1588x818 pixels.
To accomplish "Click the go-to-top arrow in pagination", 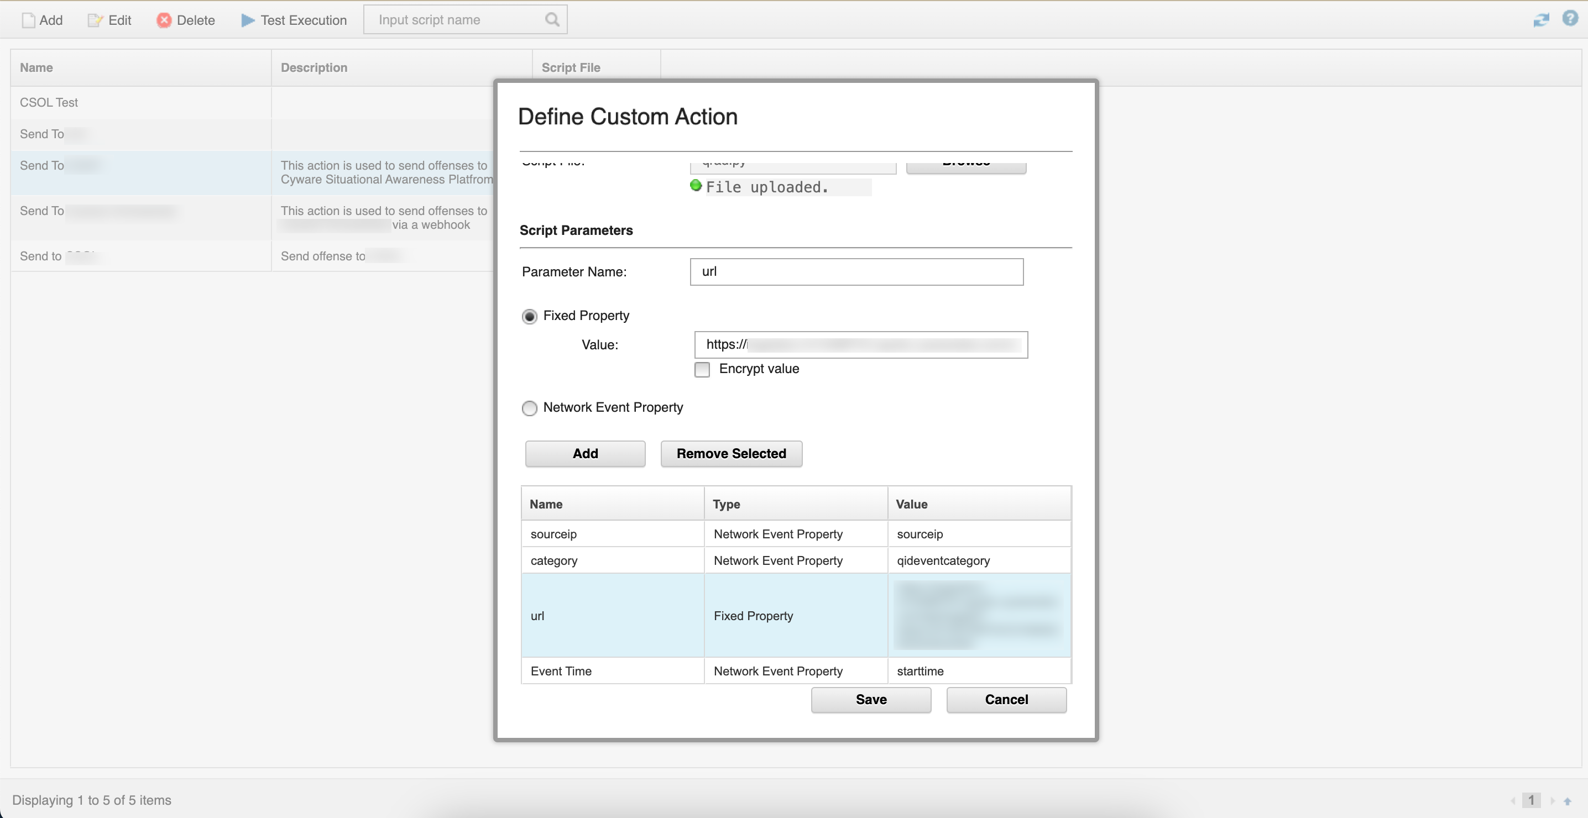I will click(x=1567, y=801).
